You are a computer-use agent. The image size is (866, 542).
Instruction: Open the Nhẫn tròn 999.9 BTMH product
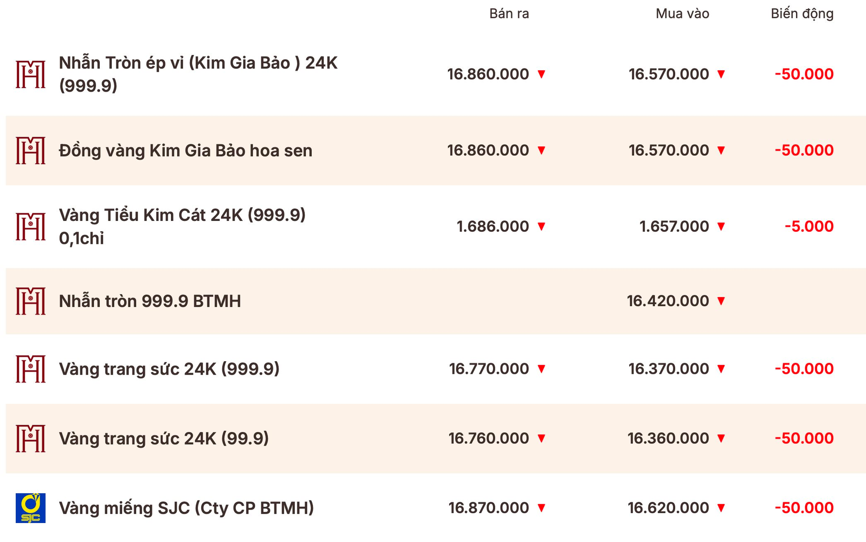[150, 301]
